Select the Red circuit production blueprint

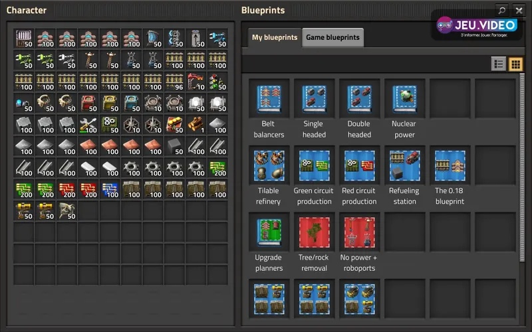(359, 165)
